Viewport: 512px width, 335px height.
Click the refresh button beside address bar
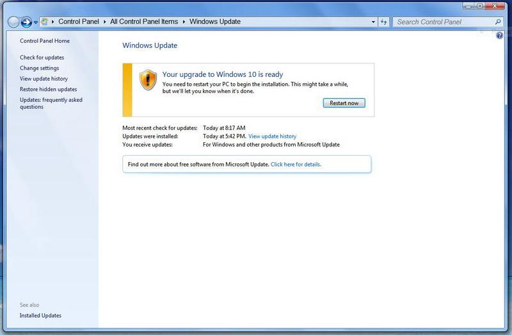(383, 22)
